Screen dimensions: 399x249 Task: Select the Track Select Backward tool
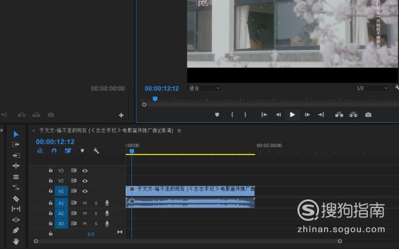(16, 155)
